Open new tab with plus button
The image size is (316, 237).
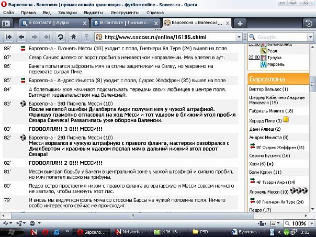(240, 24)
